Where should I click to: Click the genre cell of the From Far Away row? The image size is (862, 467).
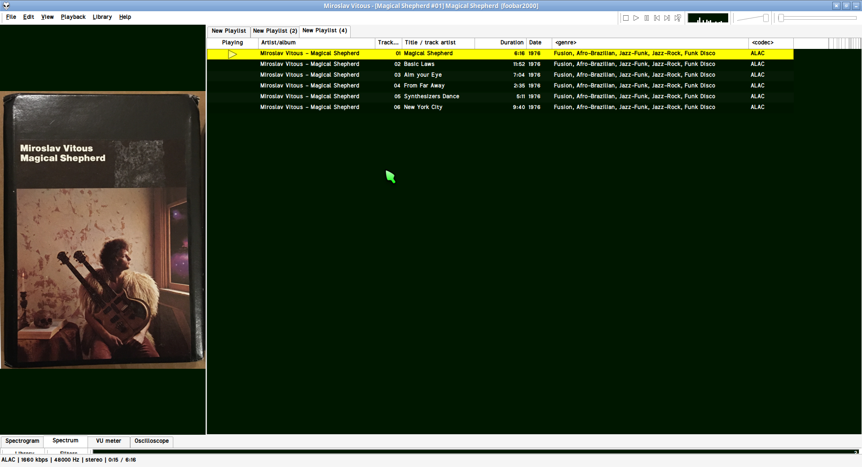pyautogui.click(x=634, y=86)
